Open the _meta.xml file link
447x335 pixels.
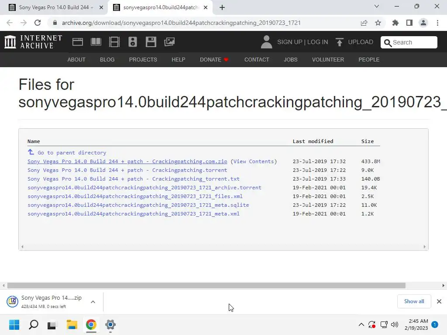pyautogui.click(x=134, y=214)
